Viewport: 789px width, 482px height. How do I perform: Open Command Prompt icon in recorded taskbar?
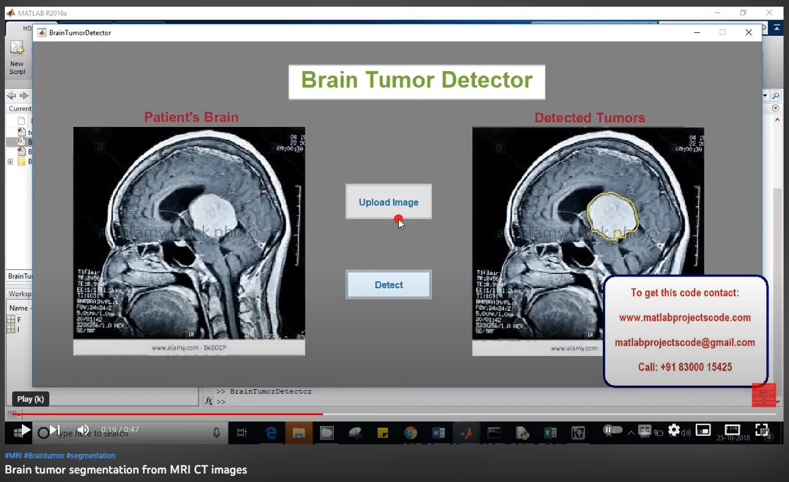494,433
